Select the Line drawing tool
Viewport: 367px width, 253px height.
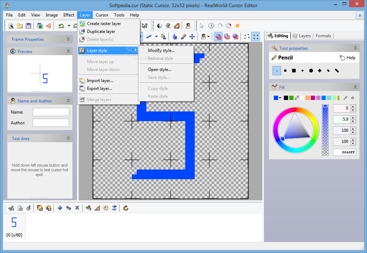tap(149, 37)
